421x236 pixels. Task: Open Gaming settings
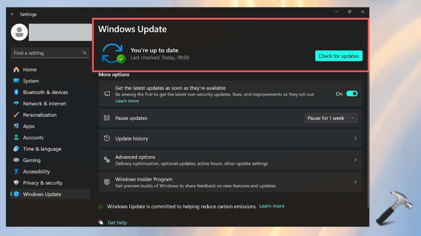(51, 160)
